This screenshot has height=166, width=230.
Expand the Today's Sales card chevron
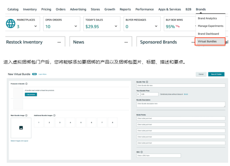(x=116, y=26)
